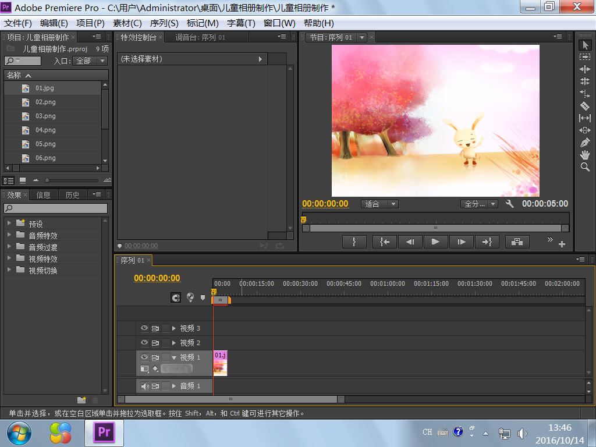Toggle sync lock on Audio 1 track
This screenshot has width=596, height=447.
(x=155, y=386)
